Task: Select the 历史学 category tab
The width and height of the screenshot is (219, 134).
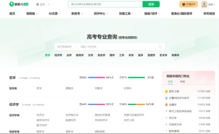Action: (x=101, y=55)
